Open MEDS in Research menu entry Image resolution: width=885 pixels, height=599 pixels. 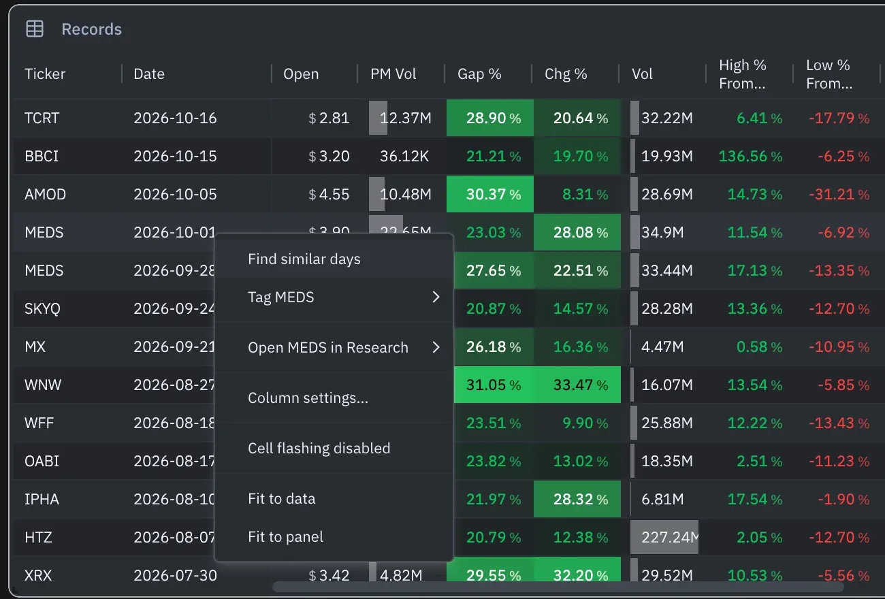pos(334,347)
